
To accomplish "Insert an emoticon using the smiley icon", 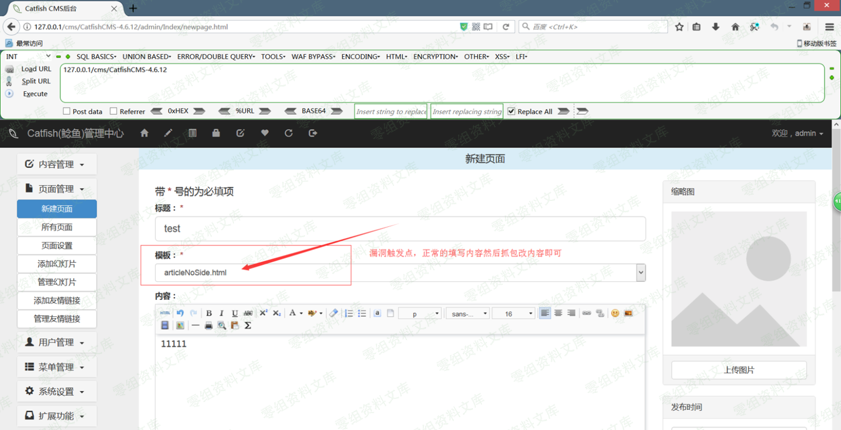I will (x=615, y=313).
